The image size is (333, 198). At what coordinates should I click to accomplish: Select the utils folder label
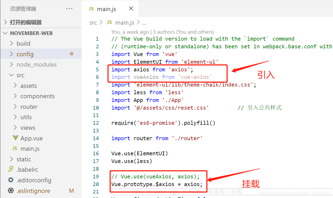(x=26, y=117)
